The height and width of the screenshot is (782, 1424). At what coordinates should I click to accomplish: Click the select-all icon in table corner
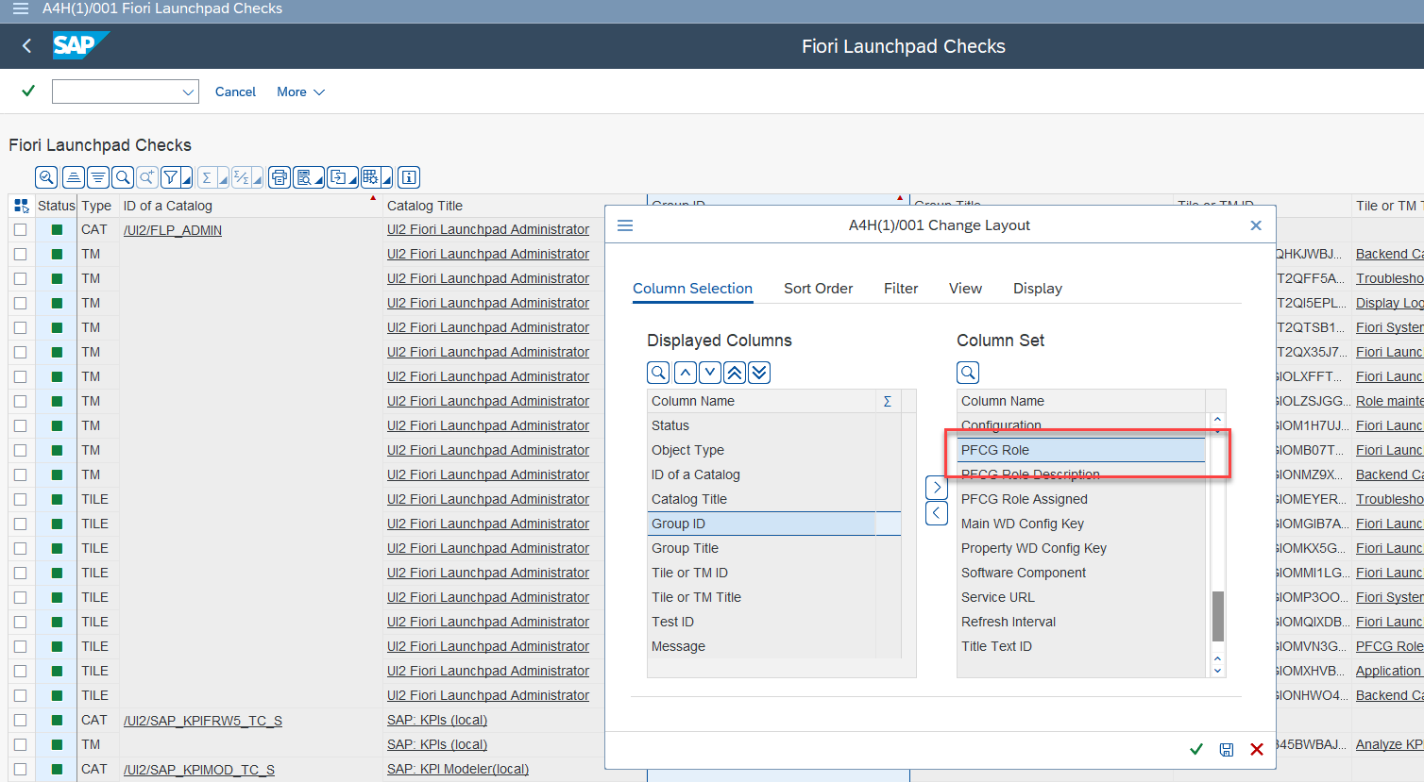point(22,206)
